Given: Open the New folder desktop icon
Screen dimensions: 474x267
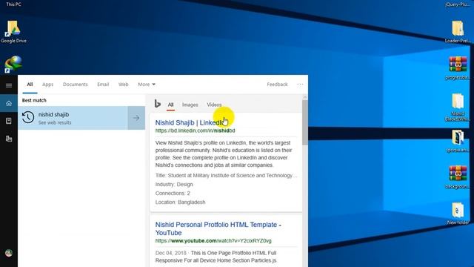Looking at the screenshot, I should pos(458,214).
